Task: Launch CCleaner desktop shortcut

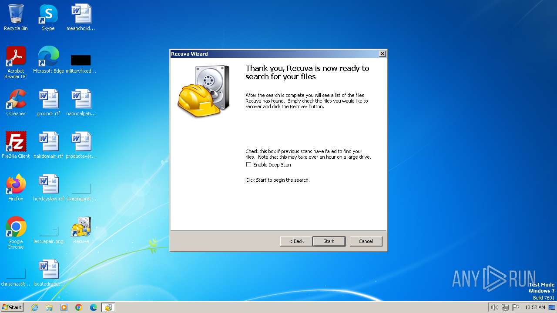Action: (x=16, y=103)
